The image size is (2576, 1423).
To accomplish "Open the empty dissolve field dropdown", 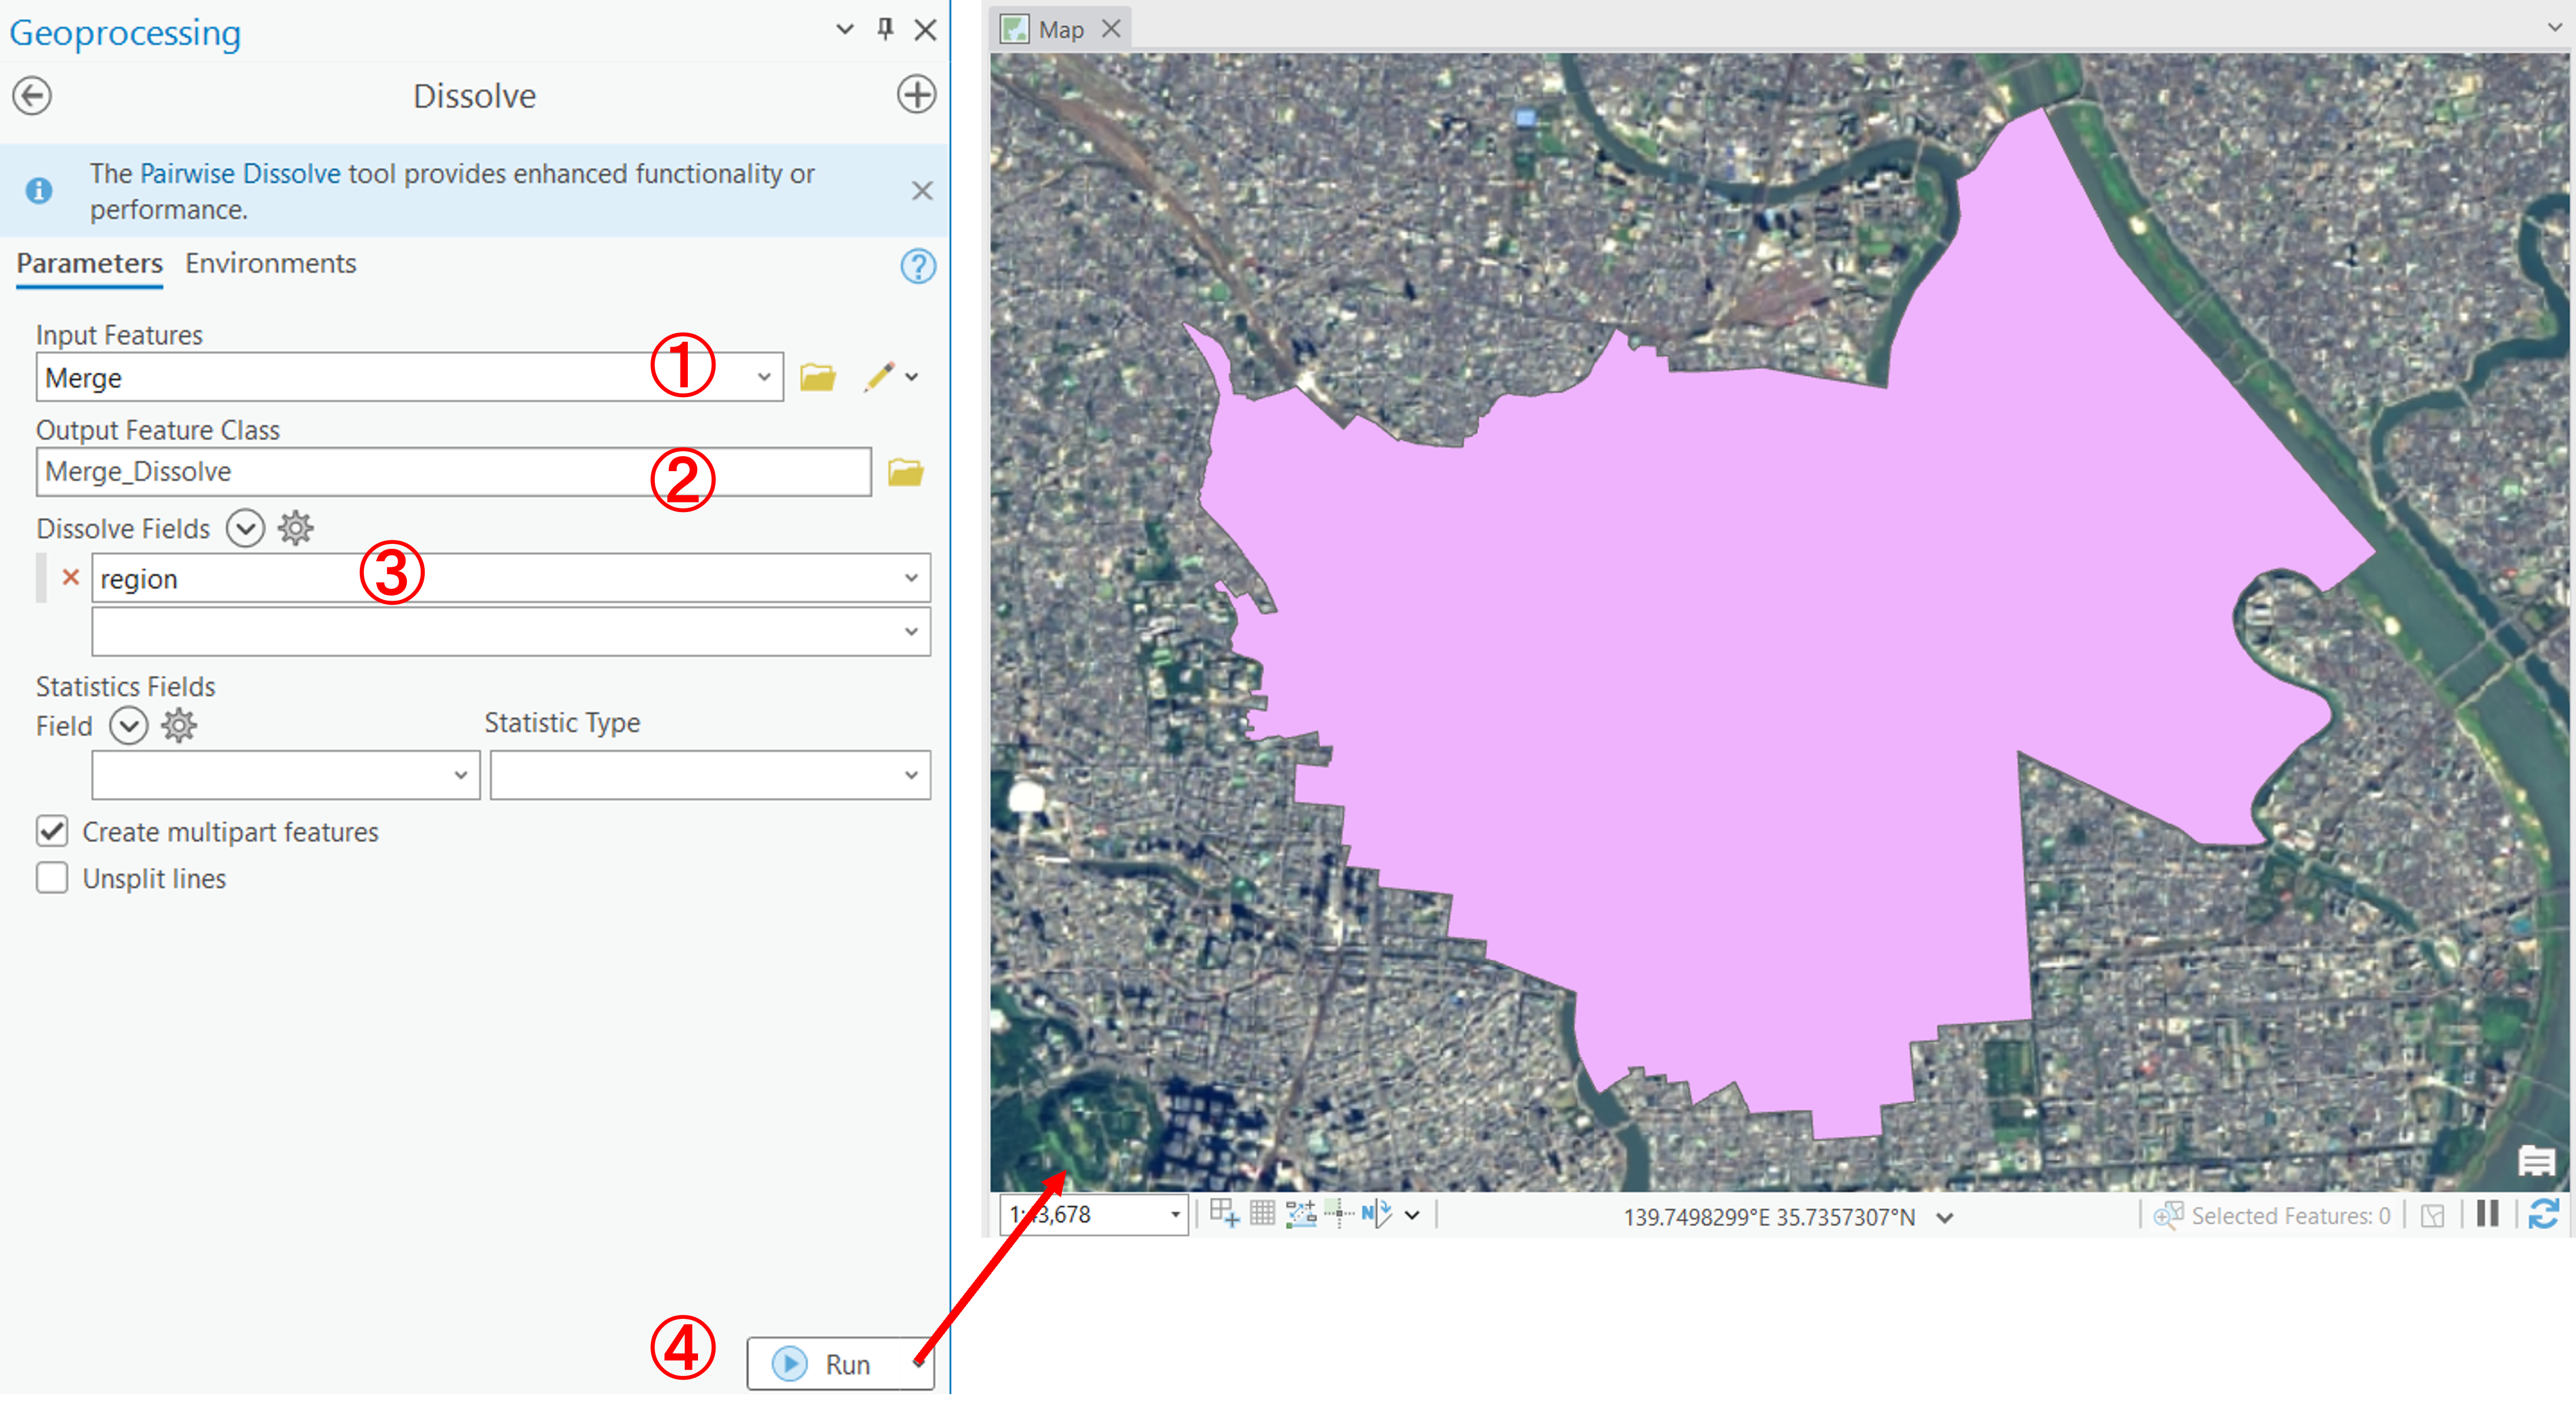I will tap(911, 632).
